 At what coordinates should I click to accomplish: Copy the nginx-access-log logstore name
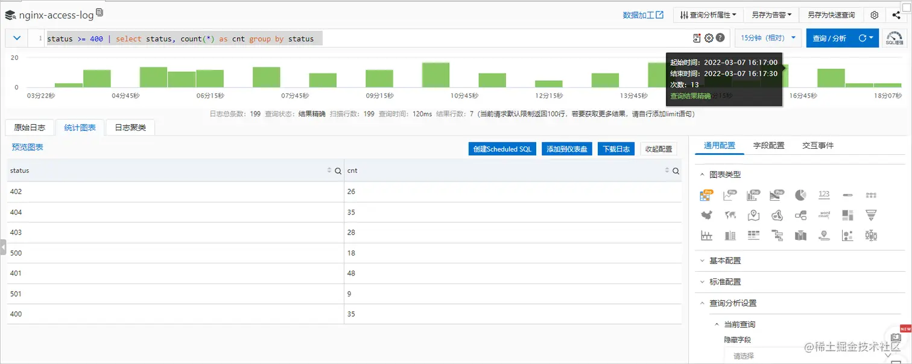click(100, 13)
